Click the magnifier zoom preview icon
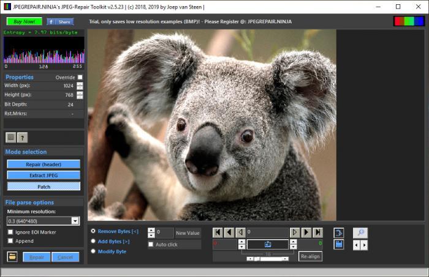 360,232
